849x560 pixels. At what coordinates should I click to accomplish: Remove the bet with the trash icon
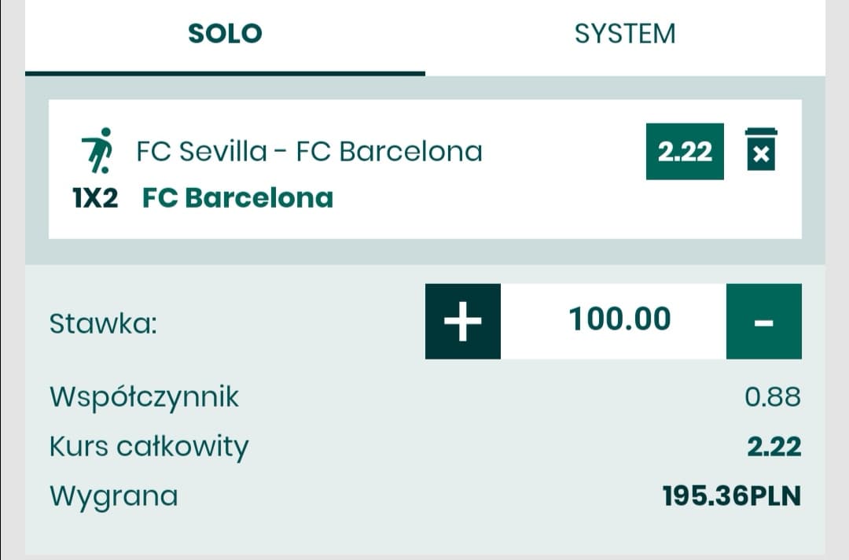[x=761, y=149]
